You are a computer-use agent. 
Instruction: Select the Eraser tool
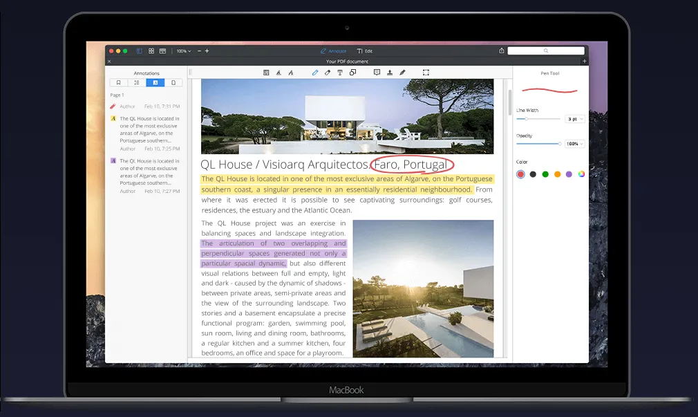click(327, 72)
